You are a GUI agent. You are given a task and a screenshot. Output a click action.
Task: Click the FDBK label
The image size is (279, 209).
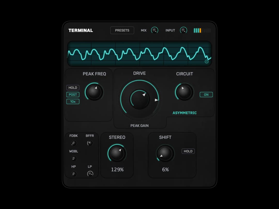tap(73, 136)
